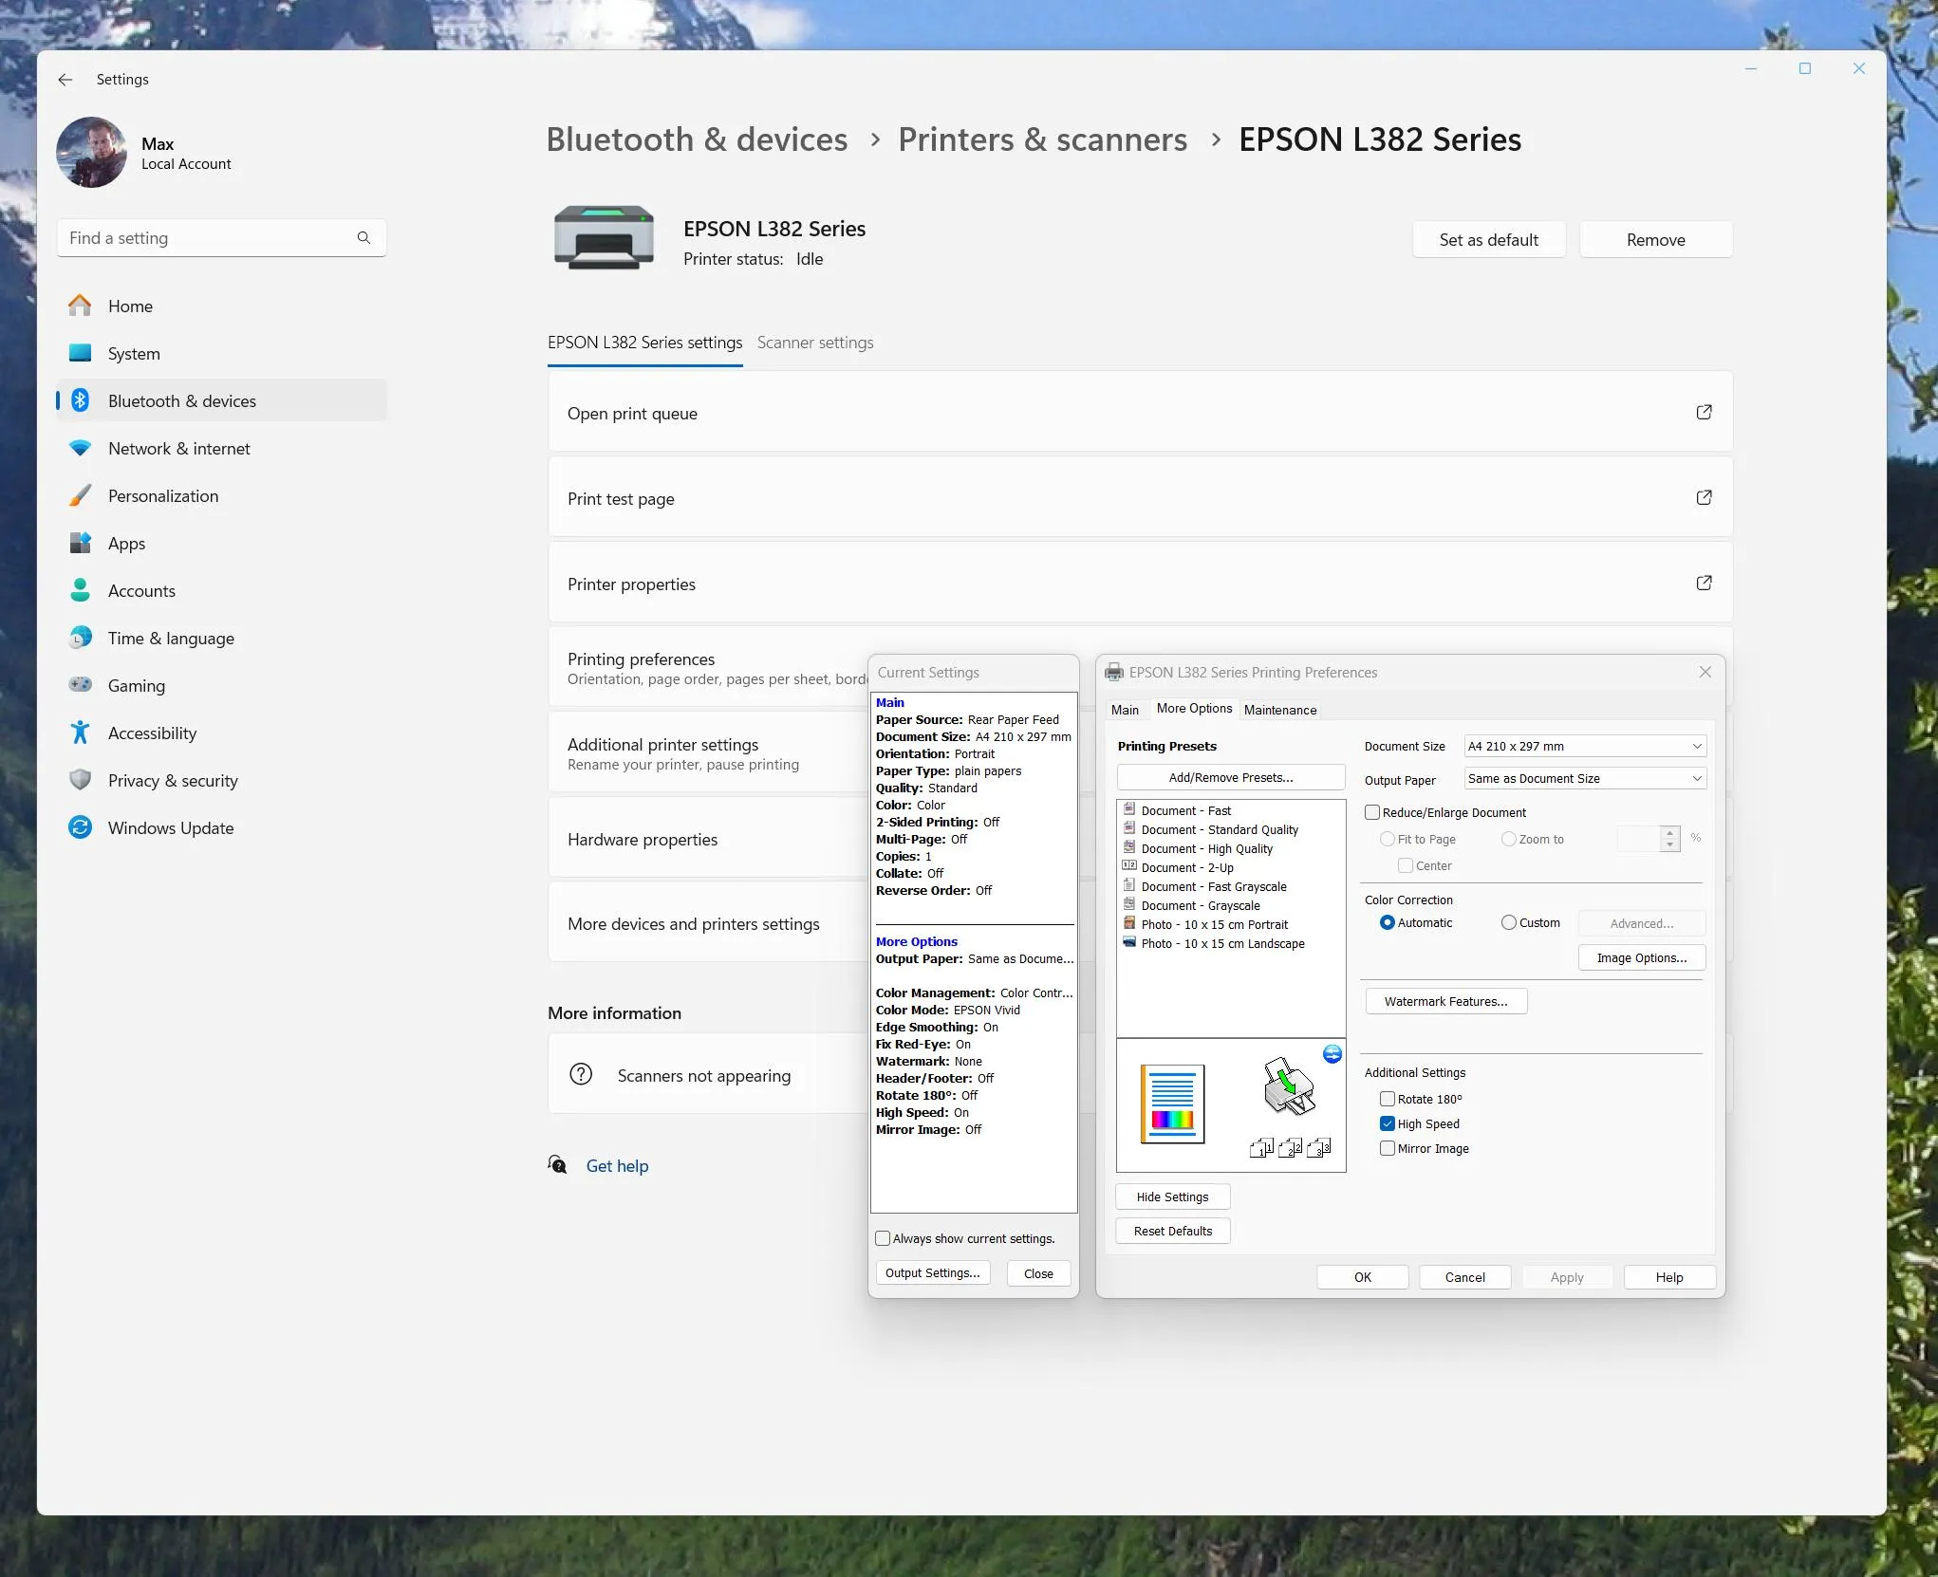The image size is (1938, 1577).
Task: Switch to the Main tab
Action: coord(1125,710)
